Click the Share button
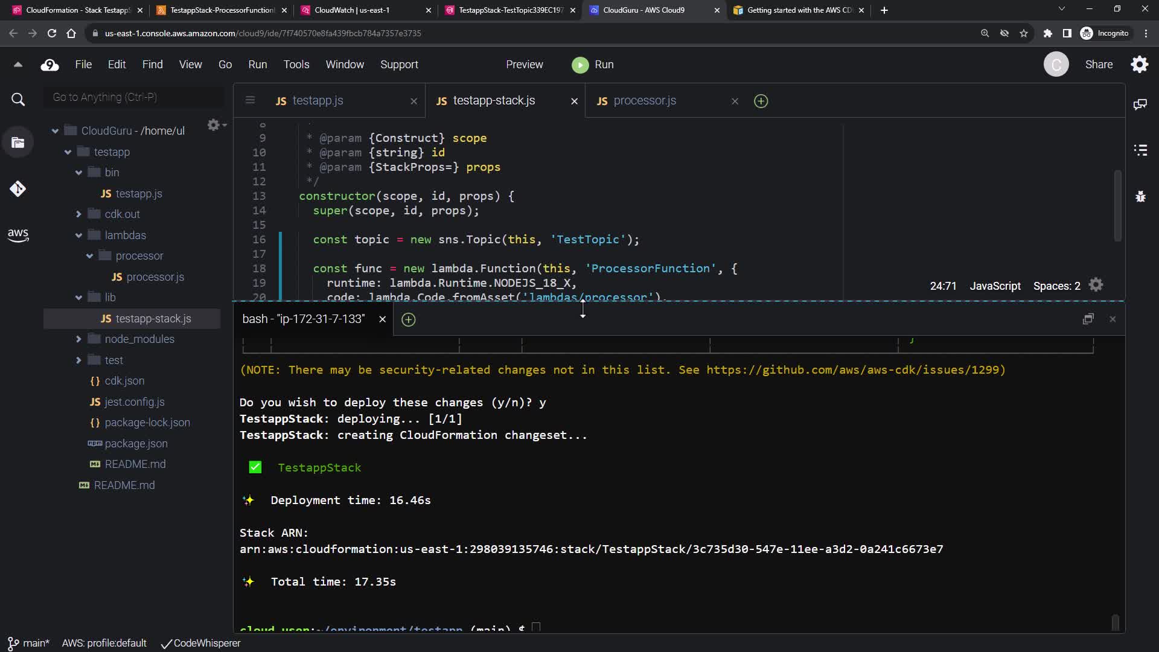 pyautogui.click(x=1099, y=65)
